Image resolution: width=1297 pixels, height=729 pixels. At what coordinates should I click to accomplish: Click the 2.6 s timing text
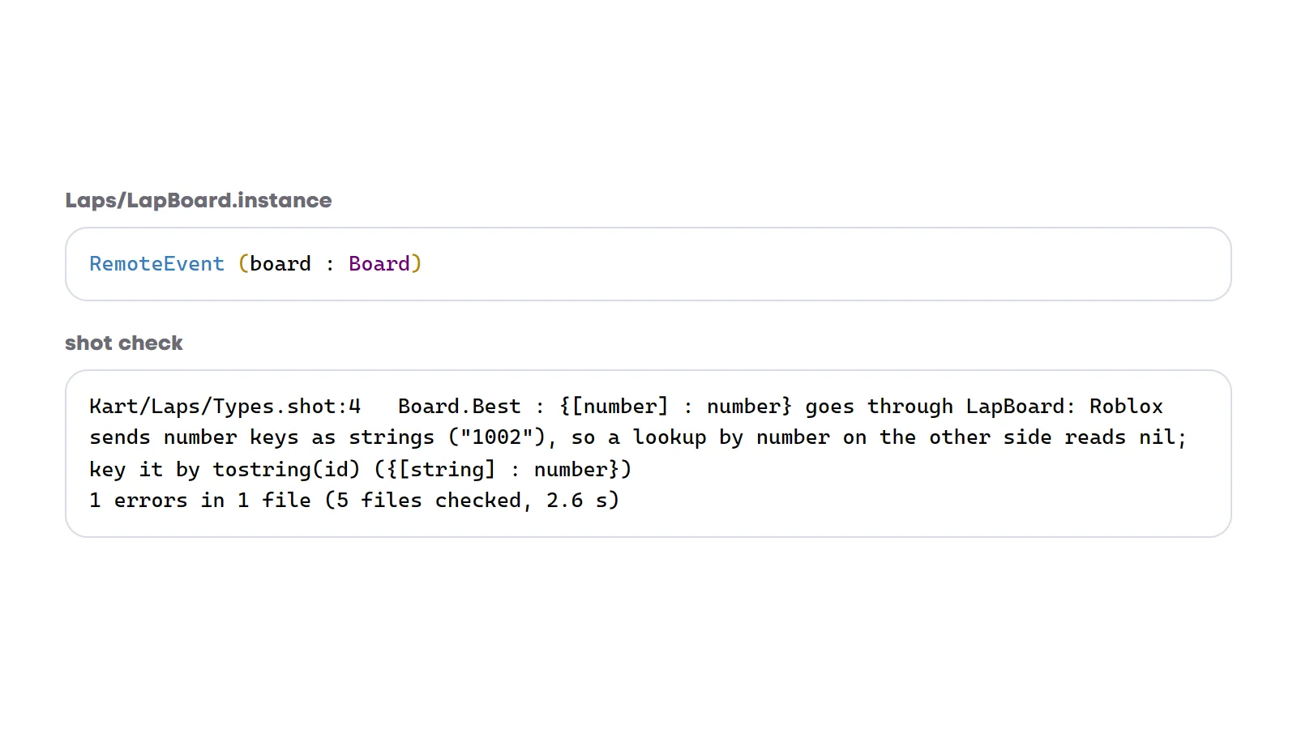[x=576, y=501]
